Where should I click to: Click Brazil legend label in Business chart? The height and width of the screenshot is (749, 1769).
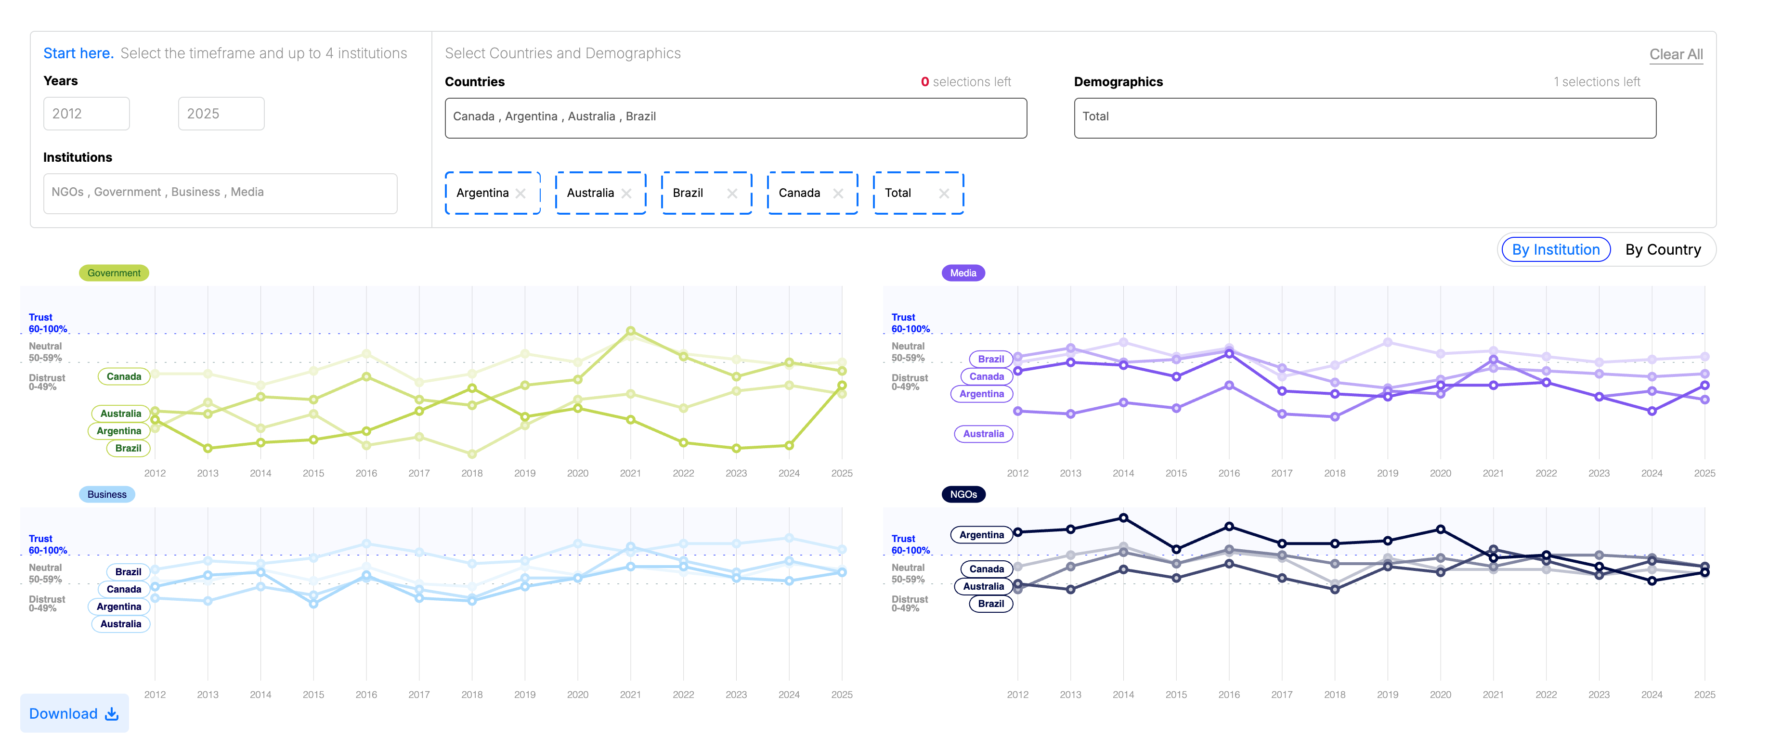(x=128, y=572)
